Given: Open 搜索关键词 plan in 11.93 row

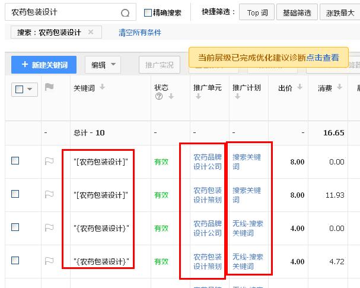Looking at the screenshot, I should [247, 195].
